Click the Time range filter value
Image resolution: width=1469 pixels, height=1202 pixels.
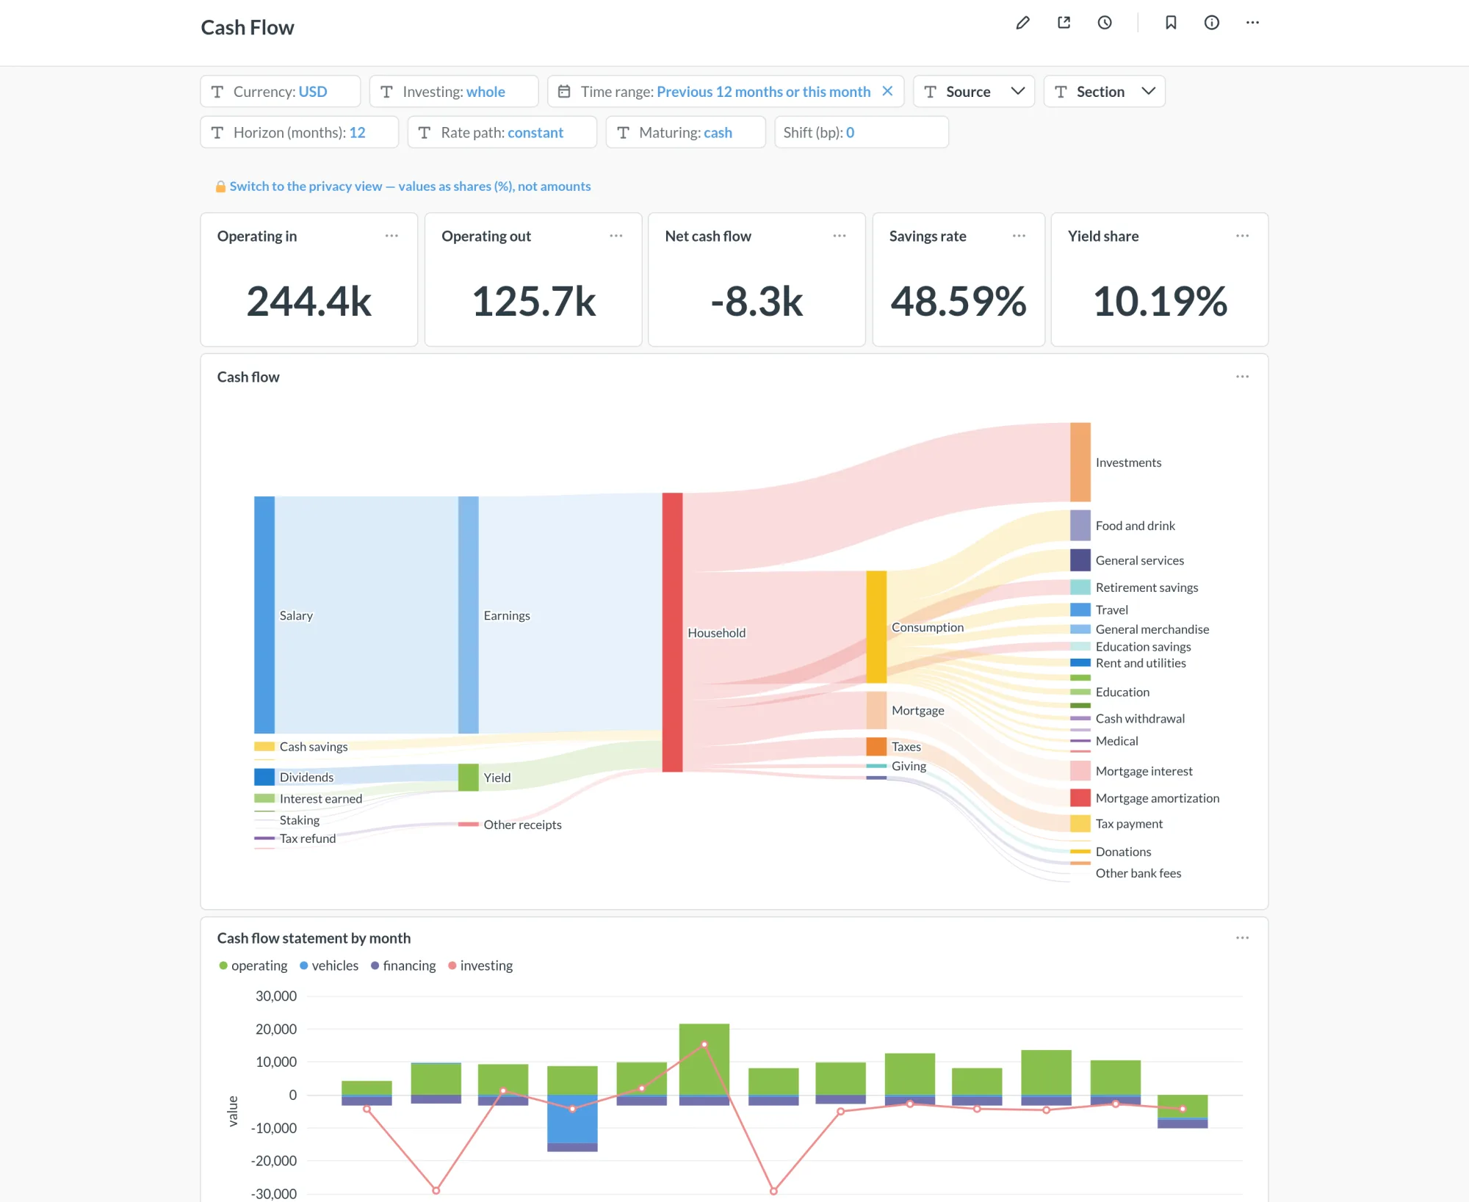coord(764,92)
